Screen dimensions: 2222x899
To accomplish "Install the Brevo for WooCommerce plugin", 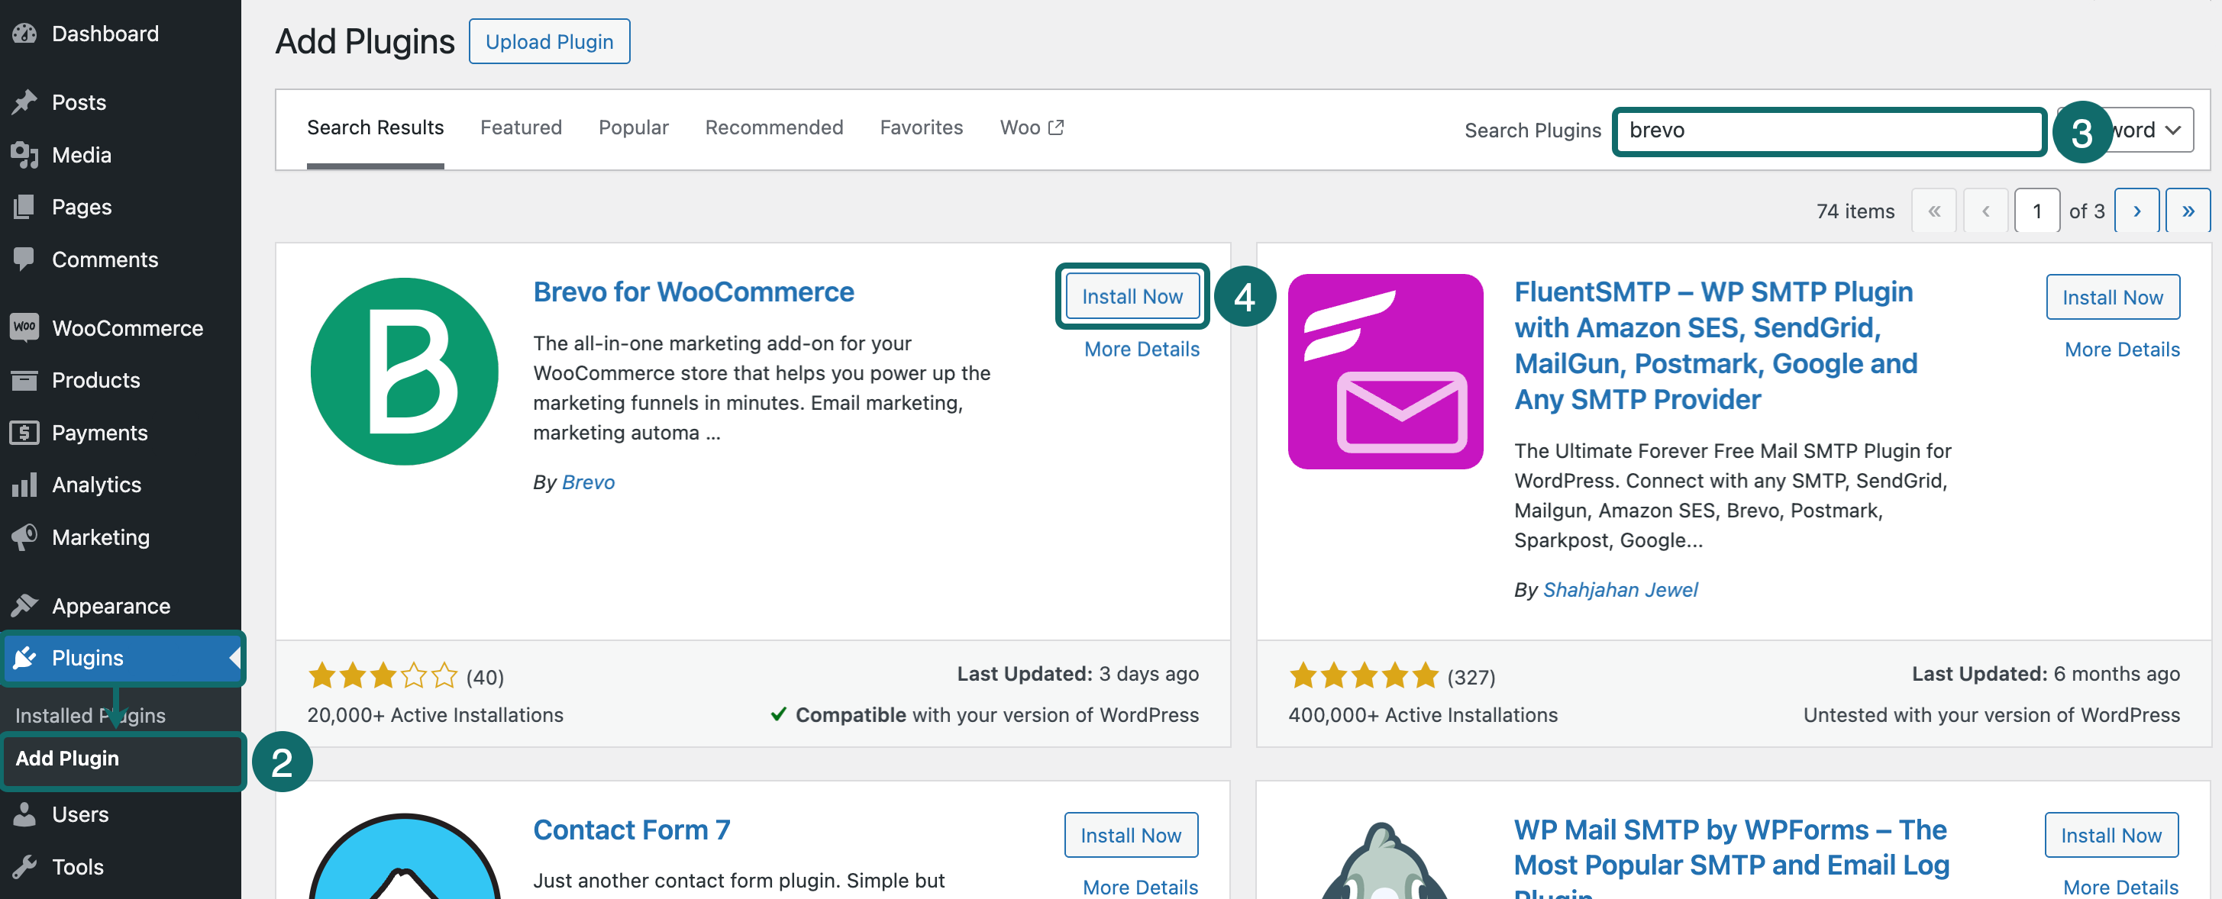I will click(x=1132, y=295).
